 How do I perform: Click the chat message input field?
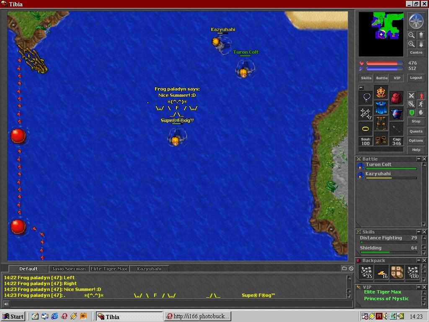(x=181, y=304)
